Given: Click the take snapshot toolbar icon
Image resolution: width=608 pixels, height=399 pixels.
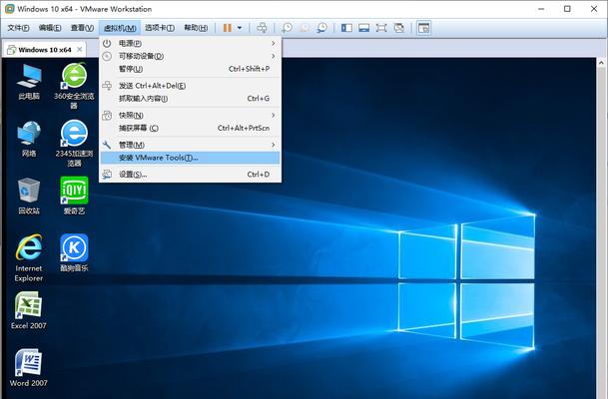Looking at the screenshot, I should click(x=287, y=28).
